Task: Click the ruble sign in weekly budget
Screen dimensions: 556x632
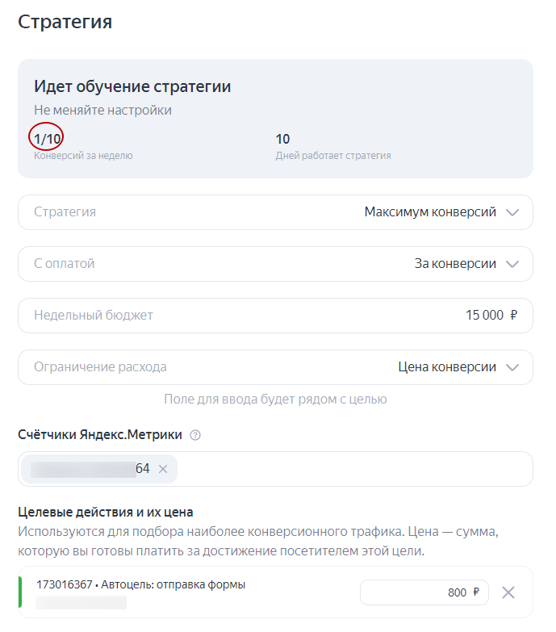Action: click(x=513, y=316)
